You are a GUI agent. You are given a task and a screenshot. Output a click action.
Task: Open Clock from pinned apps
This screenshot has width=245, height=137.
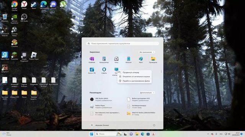click(x=116, y=60)
